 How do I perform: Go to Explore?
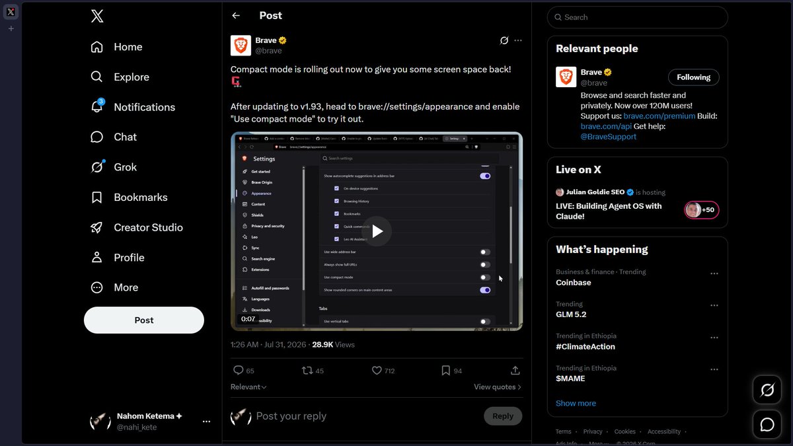pos(120,77)
